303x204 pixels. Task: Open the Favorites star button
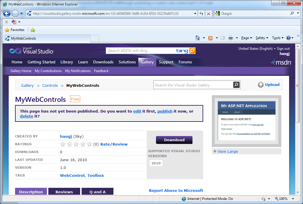click(15, 30)
